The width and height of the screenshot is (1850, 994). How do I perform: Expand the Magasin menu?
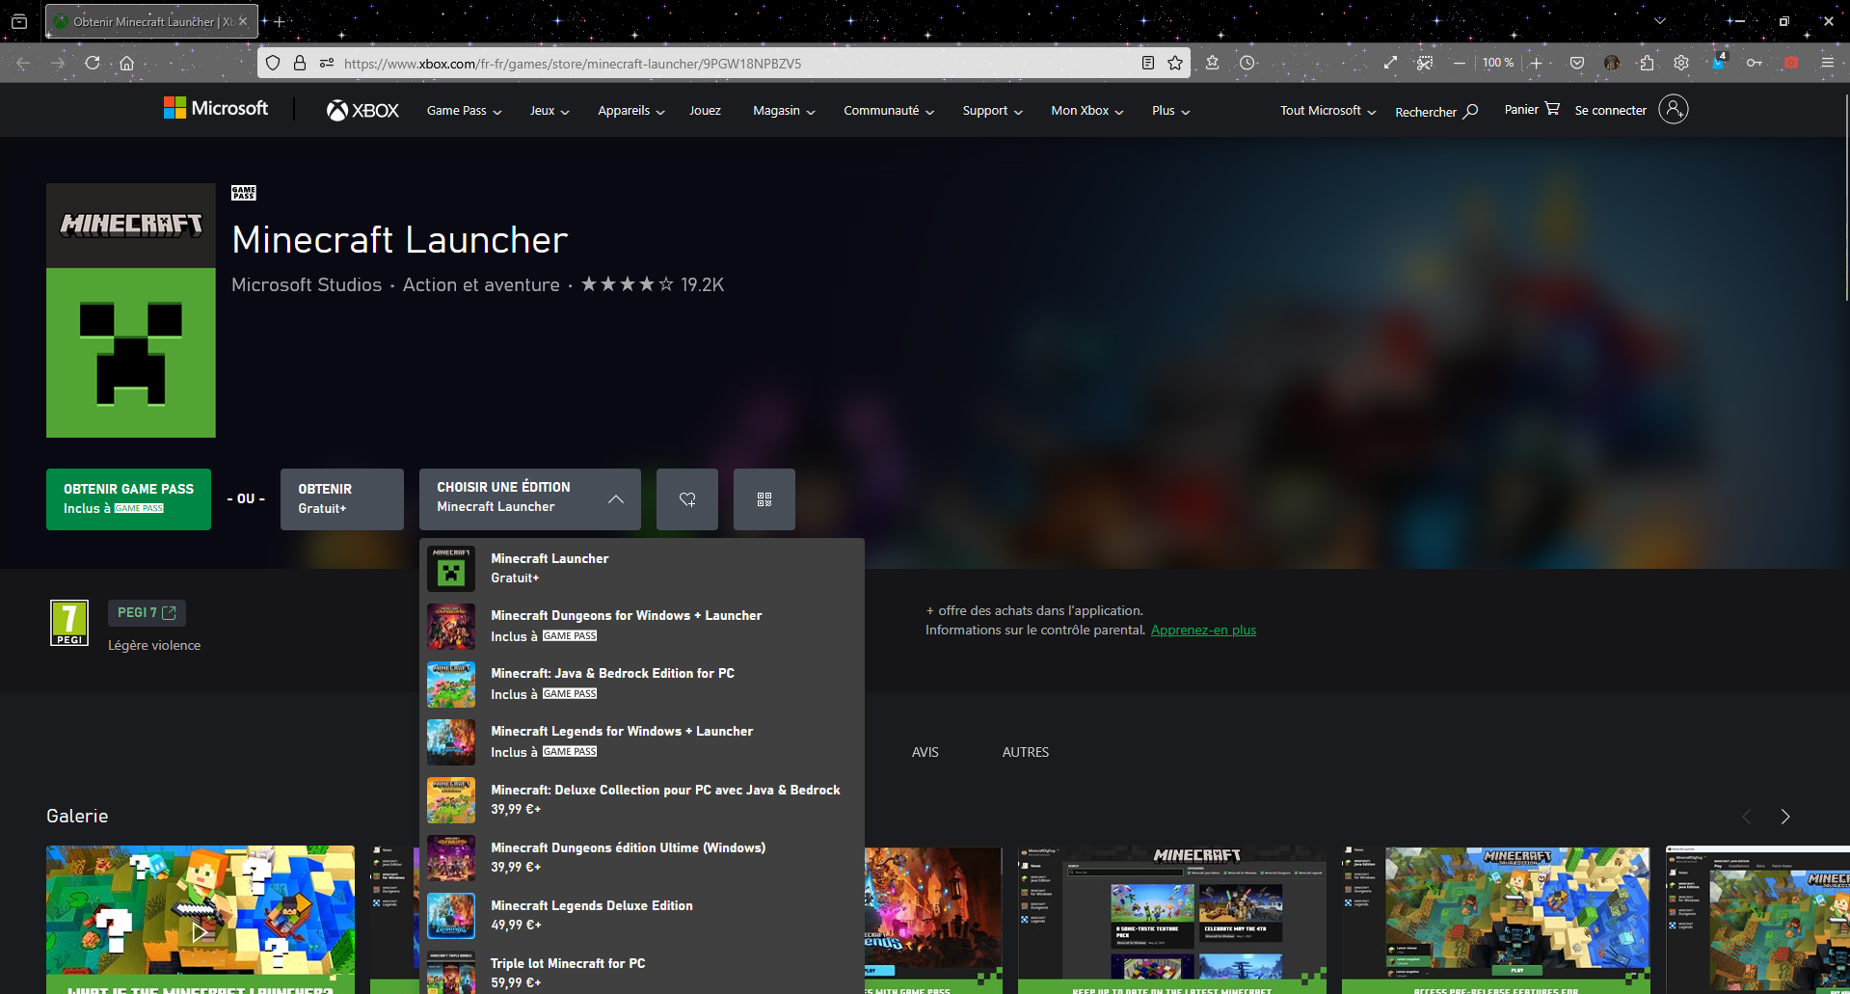(x=784, y=111)
